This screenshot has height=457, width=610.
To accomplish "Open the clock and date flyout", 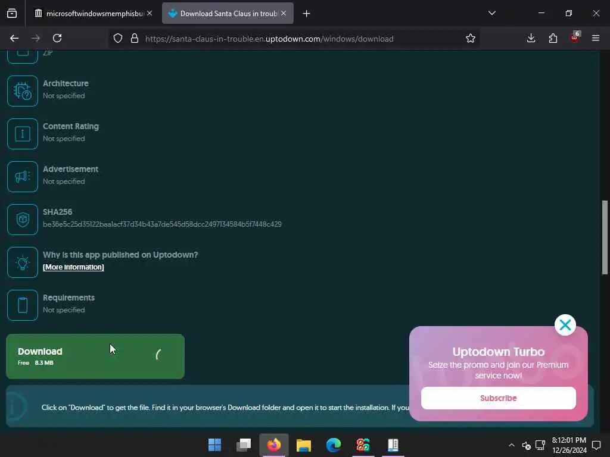I will coord(569,445).
